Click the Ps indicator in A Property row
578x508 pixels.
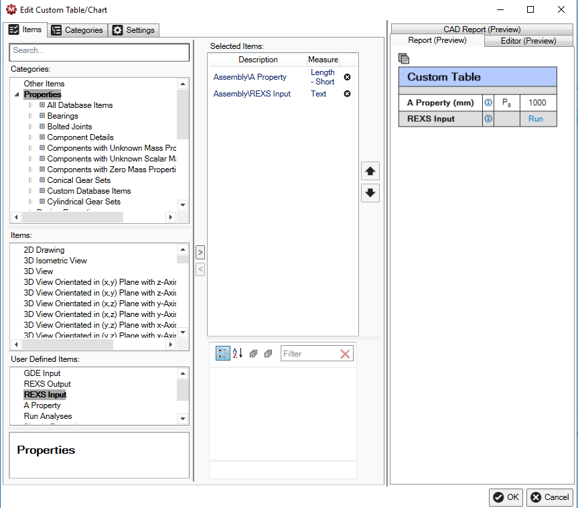506,103
